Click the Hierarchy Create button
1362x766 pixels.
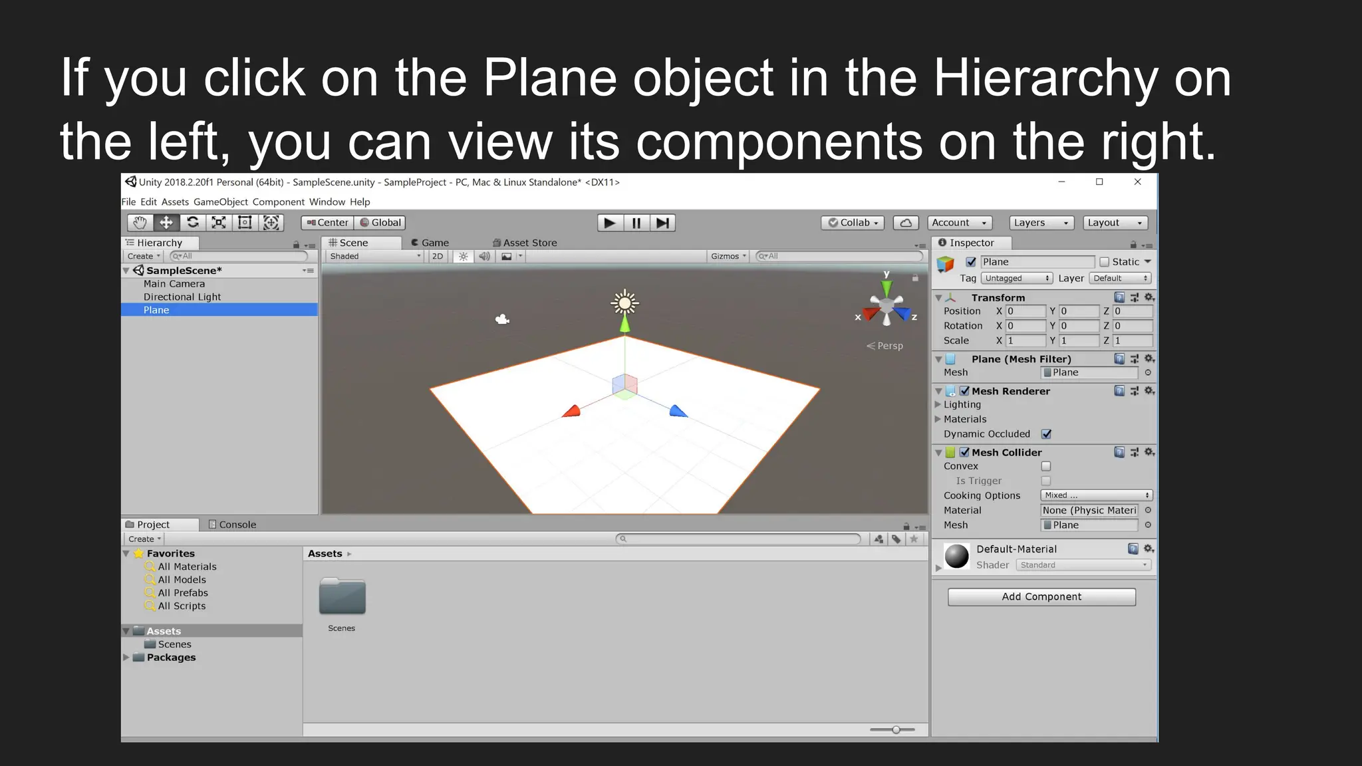144,257
